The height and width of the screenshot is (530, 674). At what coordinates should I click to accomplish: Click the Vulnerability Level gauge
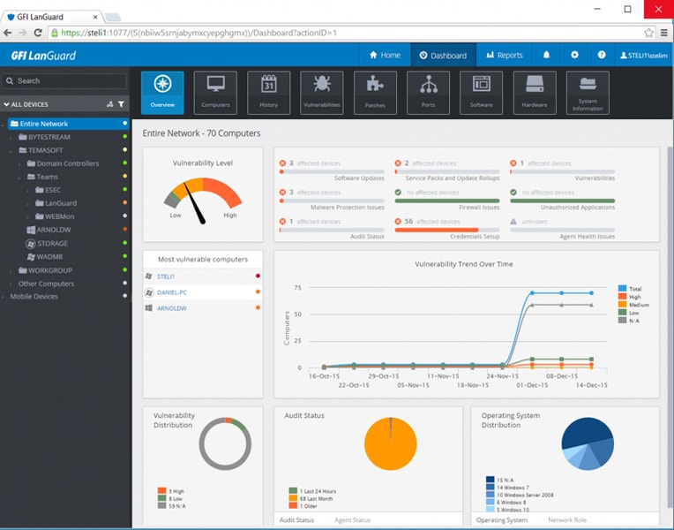point(202,201)
